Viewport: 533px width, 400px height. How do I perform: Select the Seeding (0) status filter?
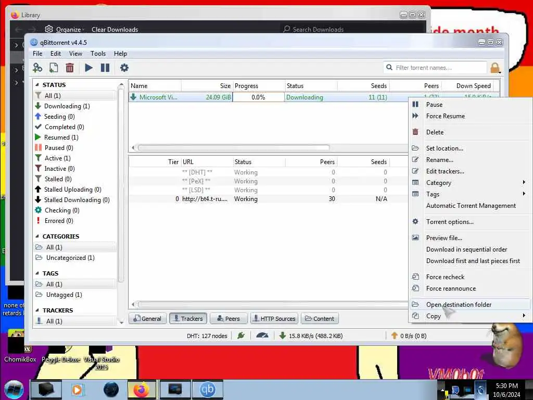coord(75,116)
